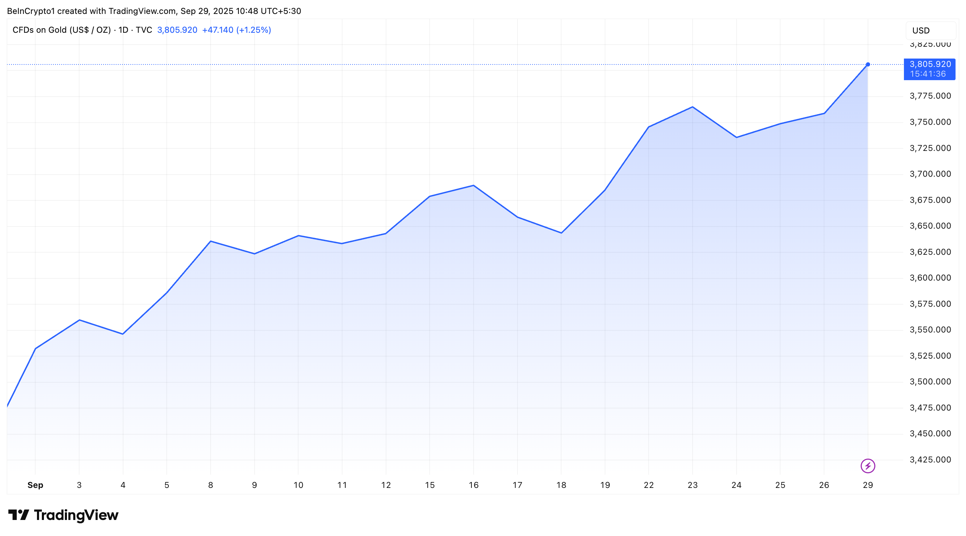Click the chart peak near September 23
The width and height of the screenshot is (966, 536).
(x=692, y=108)
